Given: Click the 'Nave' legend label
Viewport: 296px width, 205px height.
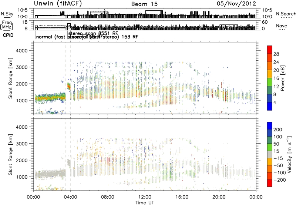Looking at the screenshot, I should point(282,26).
